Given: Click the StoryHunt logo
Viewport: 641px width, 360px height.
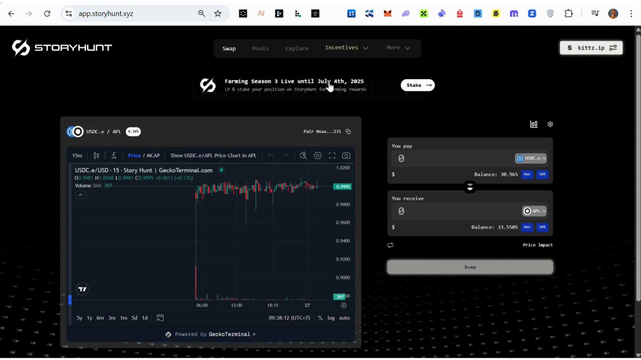Looking at the screenshot, I should [x=62, y=48].
